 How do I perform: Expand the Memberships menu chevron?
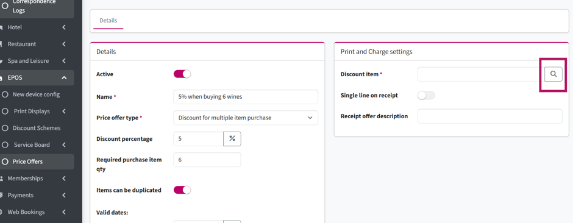coord(64,179)
